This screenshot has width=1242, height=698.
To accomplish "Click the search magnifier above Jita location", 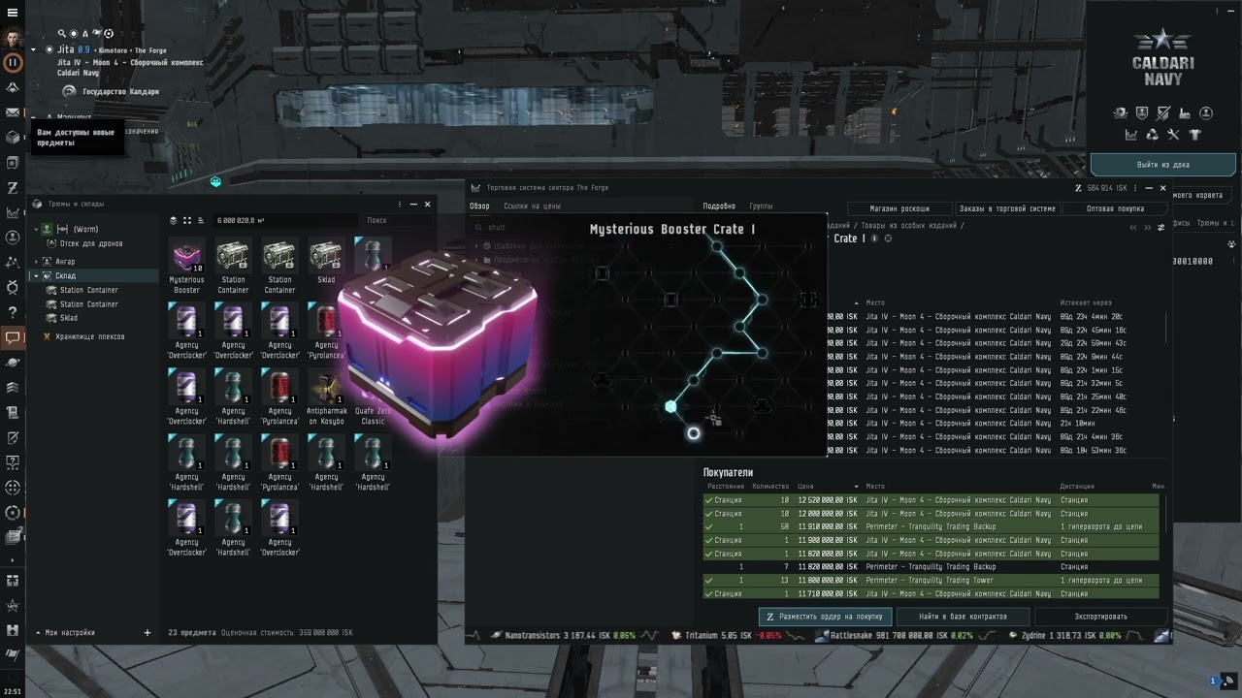I will [62, 34].
